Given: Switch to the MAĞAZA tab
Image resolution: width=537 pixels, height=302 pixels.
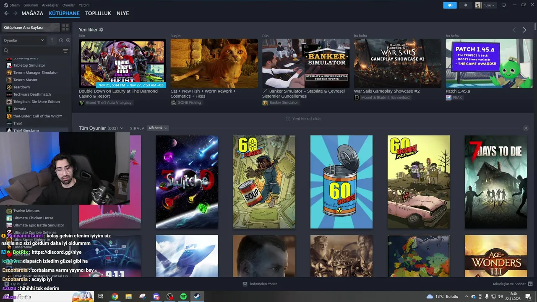Looking at the screenshot, I should point(32,13).
